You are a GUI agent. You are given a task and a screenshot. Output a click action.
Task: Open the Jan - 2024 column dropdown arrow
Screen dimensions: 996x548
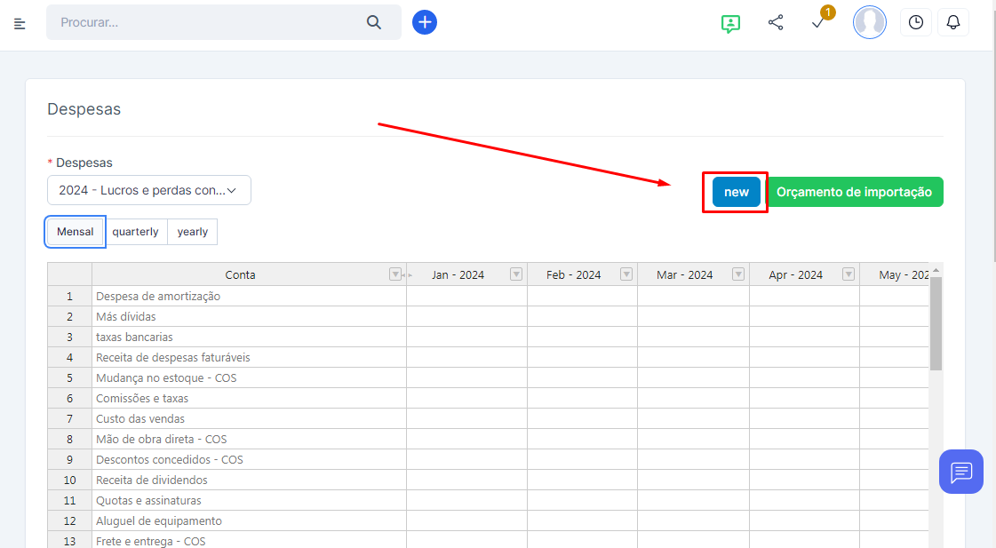pos(516,274)
